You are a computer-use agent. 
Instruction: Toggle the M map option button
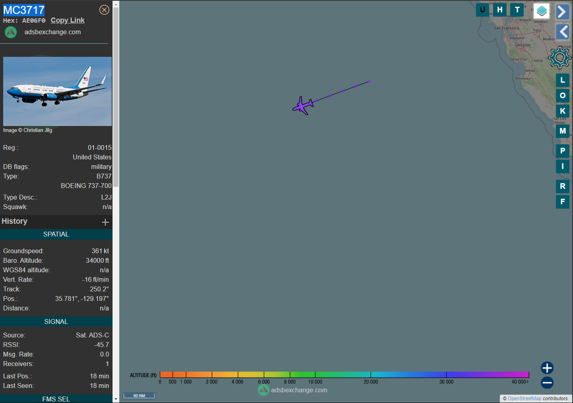(x=563, y=131)
